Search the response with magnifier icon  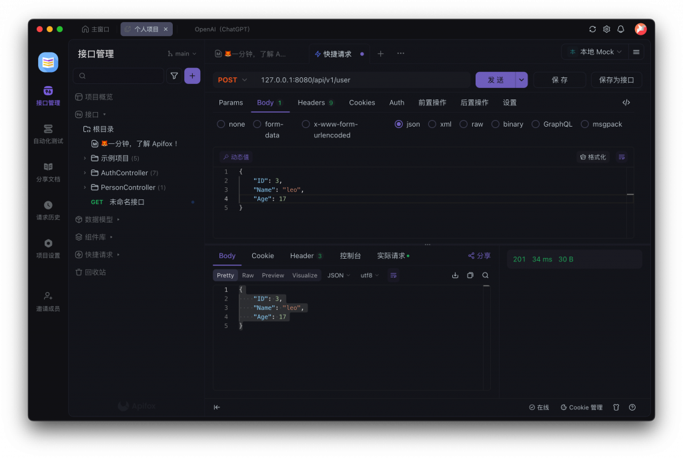pyautogui.click(x=486, y=275)
